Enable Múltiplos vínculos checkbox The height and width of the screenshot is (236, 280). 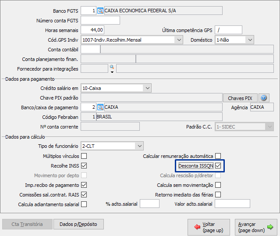tap(84, 156)
